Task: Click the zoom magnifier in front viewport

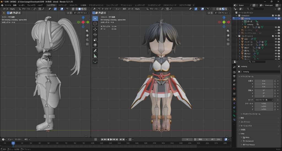Action: point(228,31)
